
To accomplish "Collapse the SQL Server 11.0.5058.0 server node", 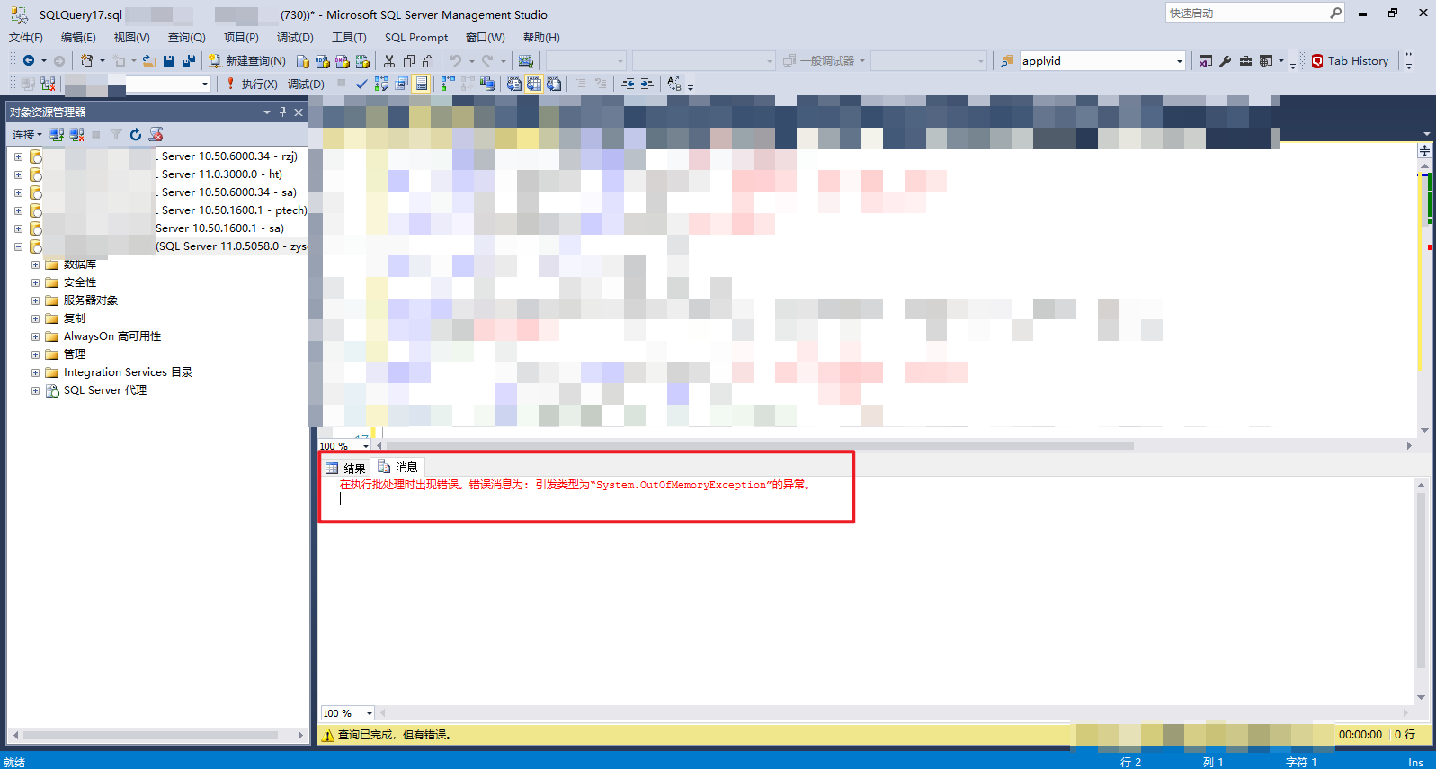I will [18, 246].
